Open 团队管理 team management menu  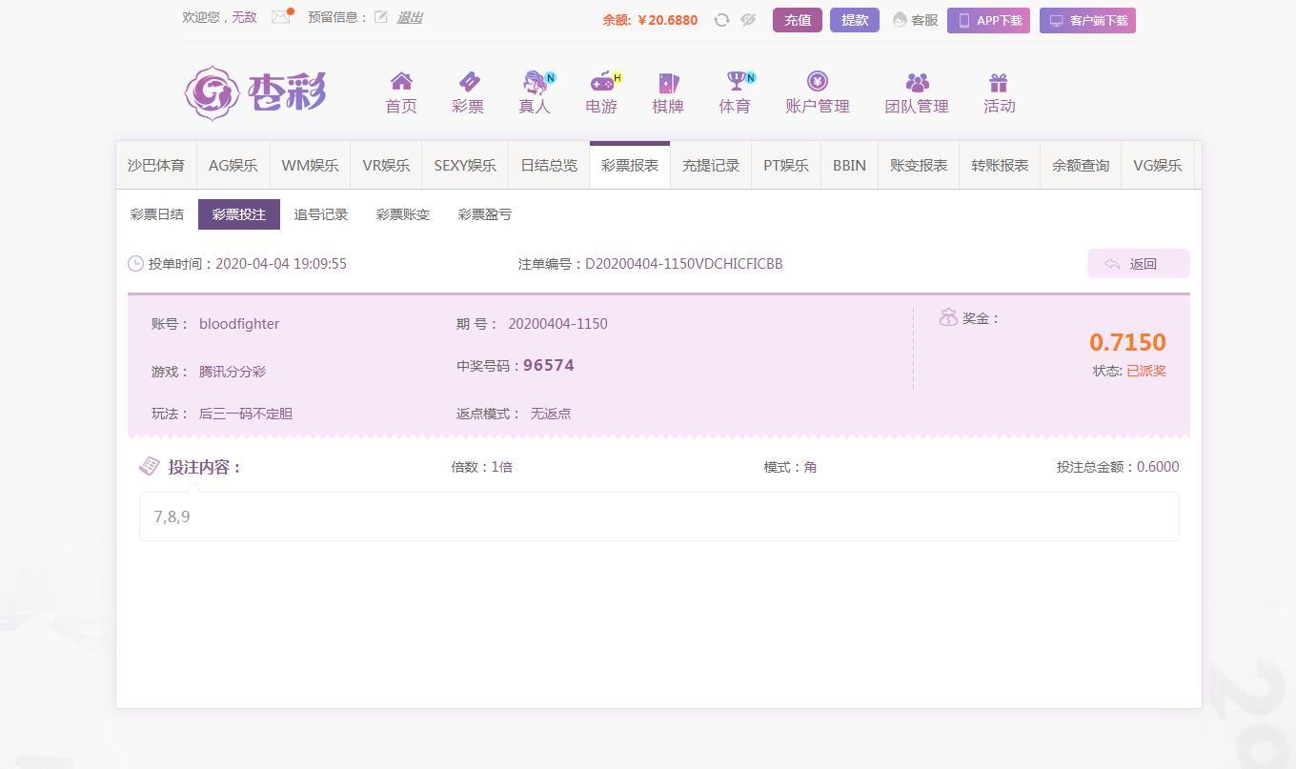[917, 92]
